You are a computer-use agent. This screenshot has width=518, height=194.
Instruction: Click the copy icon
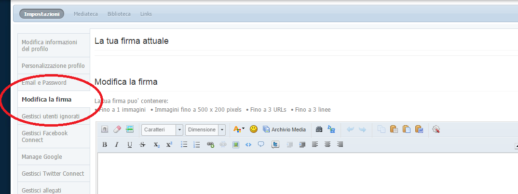(381, 129)
